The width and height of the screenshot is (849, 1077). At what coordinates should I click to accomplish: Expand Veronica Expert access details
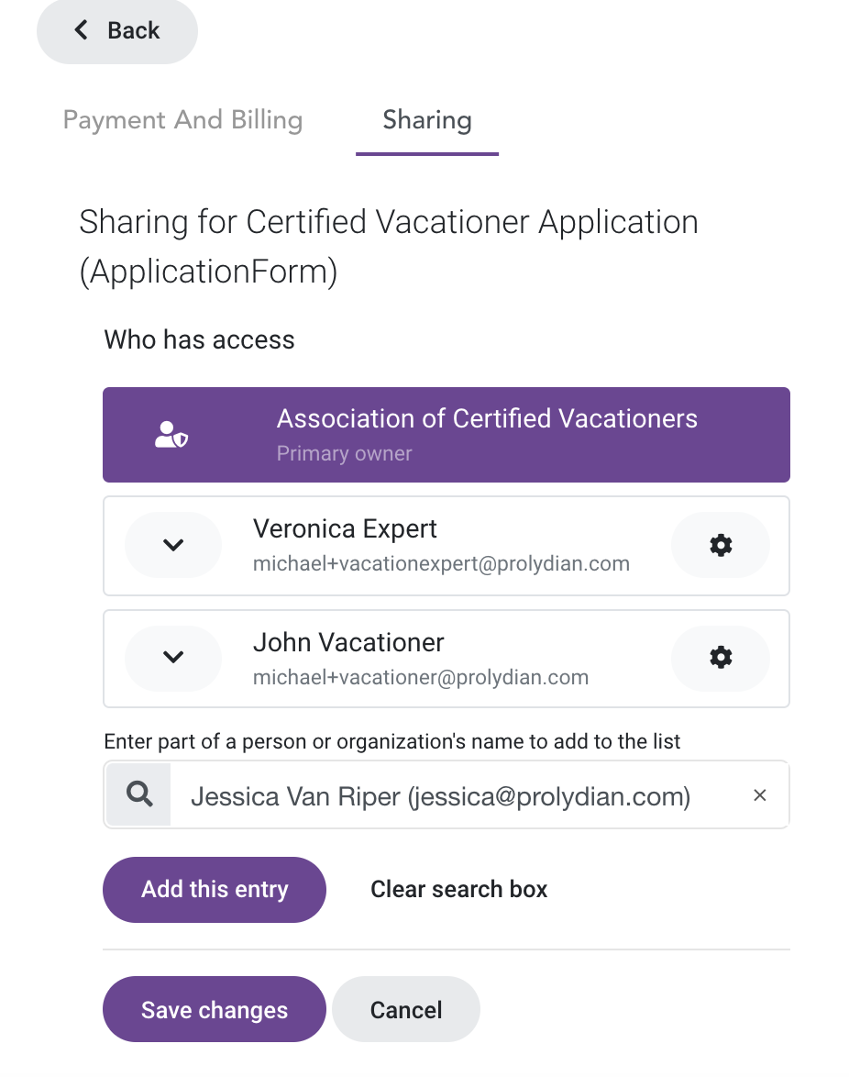[x=173, y=545]
